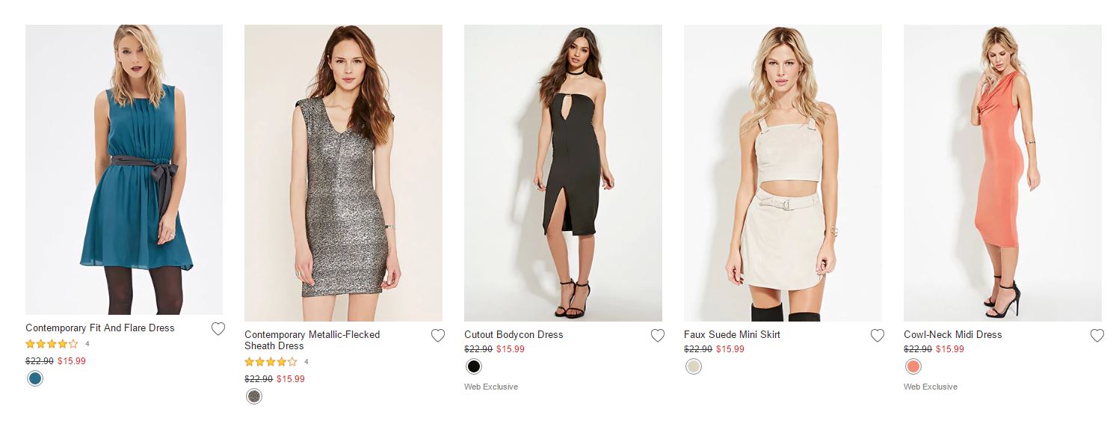Open the metallic sheath dress product image

[343, 173]
